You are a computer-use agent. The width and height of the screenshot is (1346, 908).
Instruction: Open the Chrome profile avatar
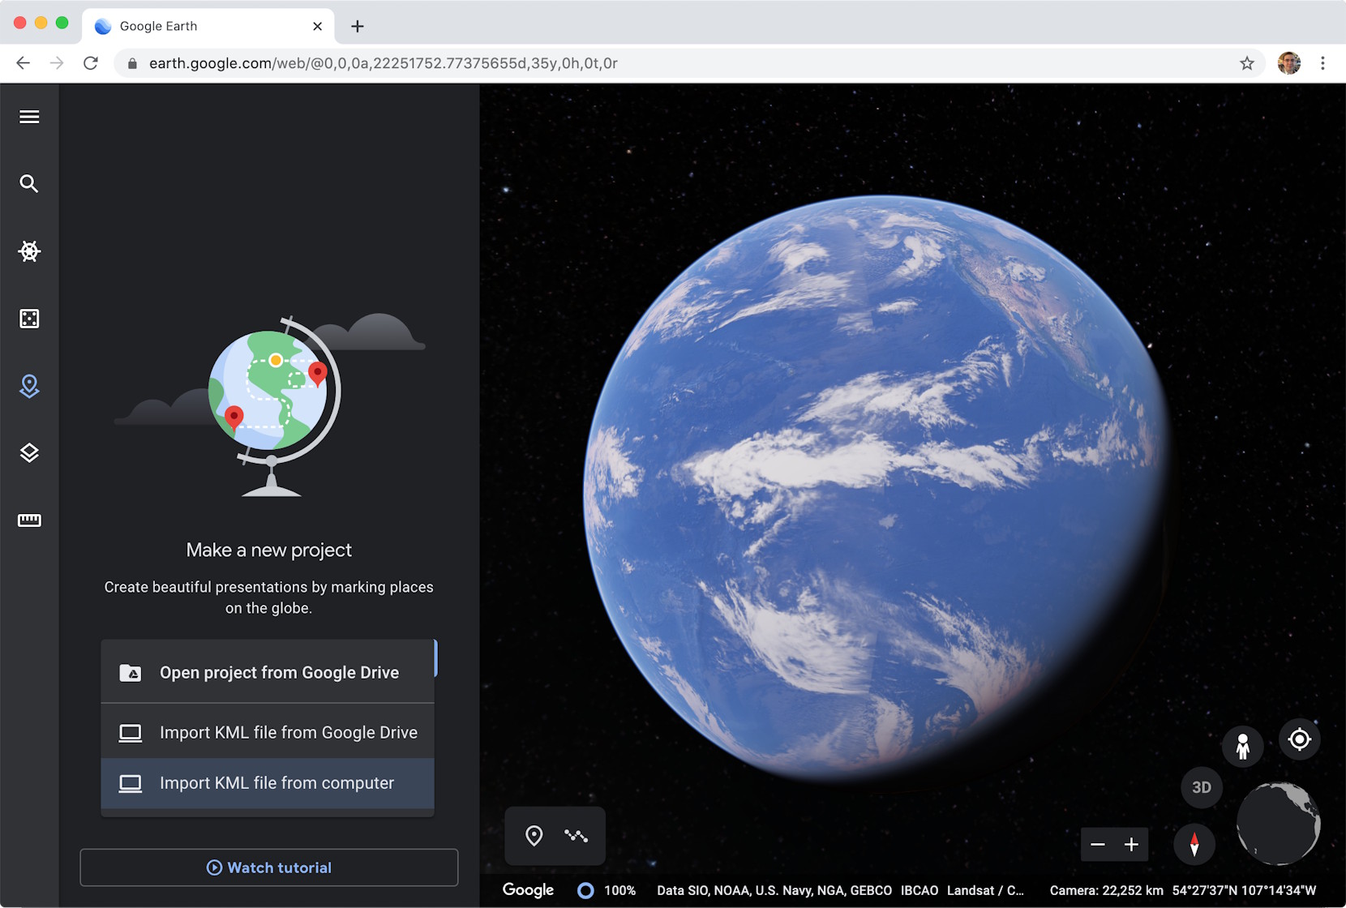coord(1289,63)
